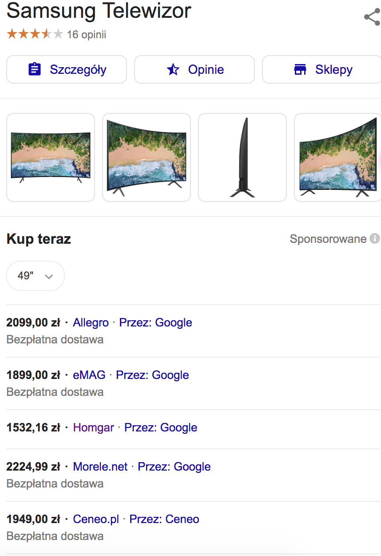This screenshot has width=381, height=556.
Task: Switch to the Opinie tab
Action: (x=194, y=69)
